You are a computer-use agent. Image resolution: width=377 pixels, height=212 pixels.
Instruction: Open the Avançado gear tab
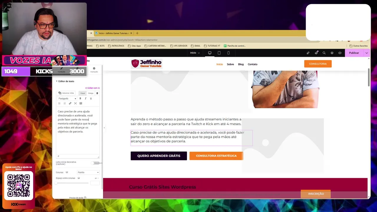coord(94,69)
